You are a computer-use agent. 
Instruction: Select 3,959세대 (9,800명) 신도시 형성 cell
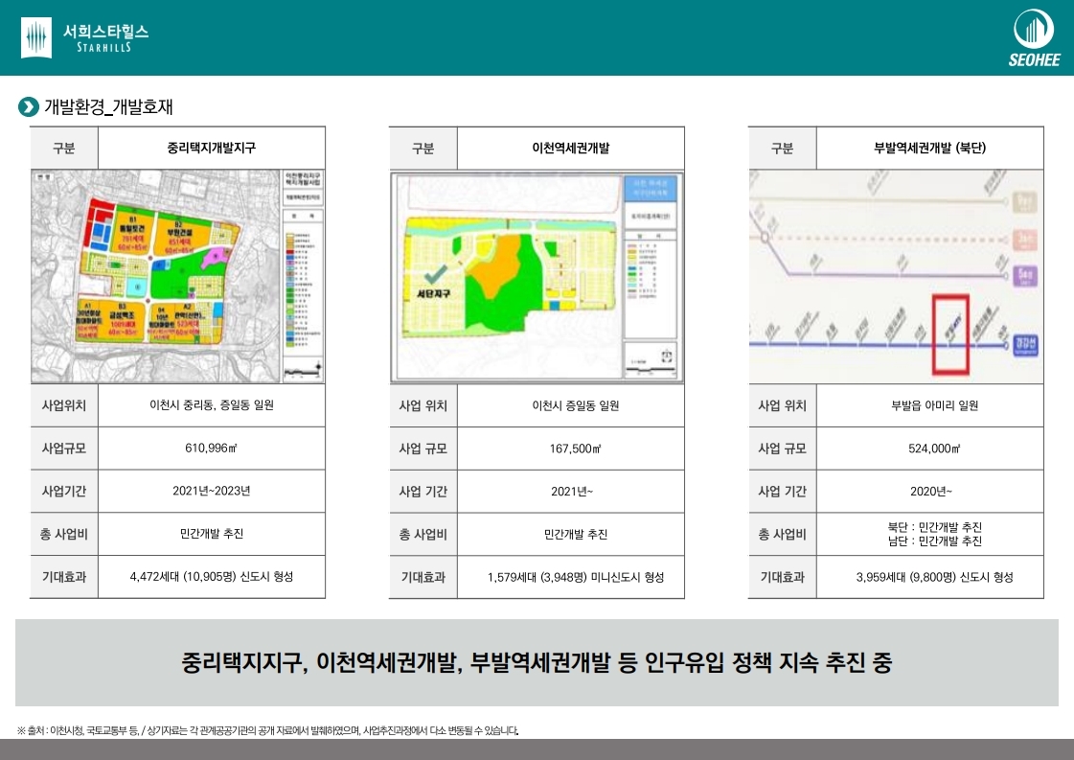point(929,577)
